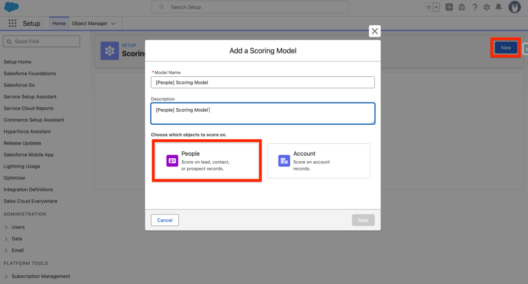Open the Favorites star icon
Screen dimensions: 528x284
(428, 7)
